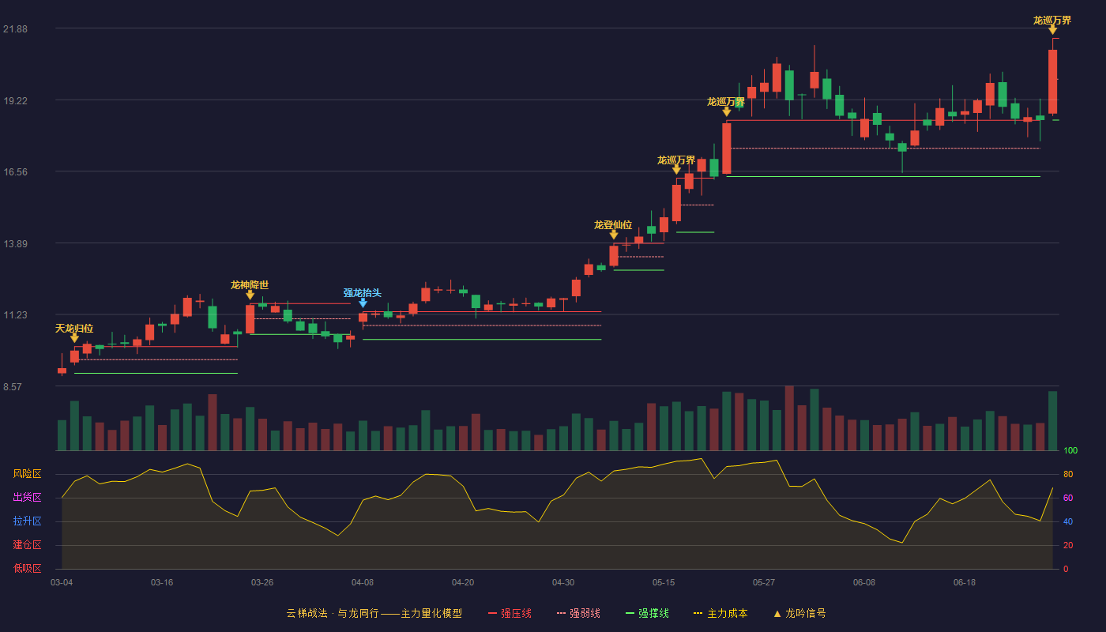Click the 16.56 price axis label
The image size is (1106, 632).
[x=15, y=172]
